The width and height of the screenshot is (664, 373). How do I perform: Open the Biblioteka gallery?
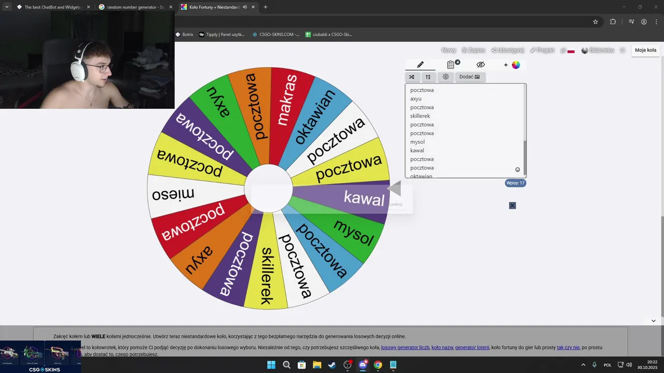[x=598, y=50]
